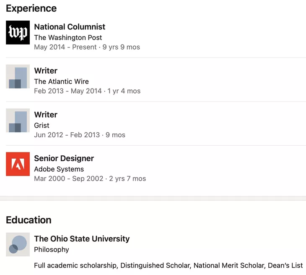
Task: Click the May 2014 – Present date range
Action: pos(65,47)
